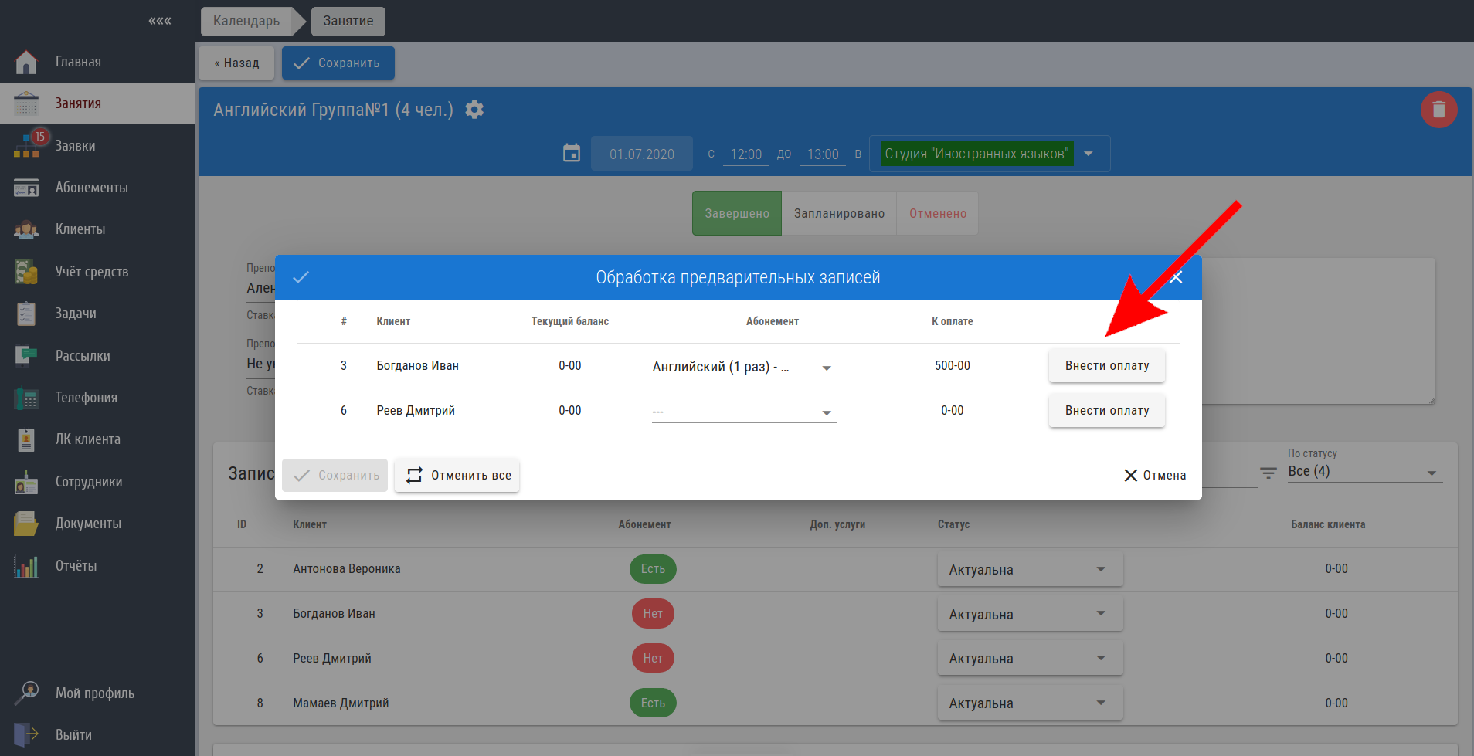Open the Актуальна status dropdown in the Реев Дмитрий table row
Screen dimensions: 1474x756
1030,659
